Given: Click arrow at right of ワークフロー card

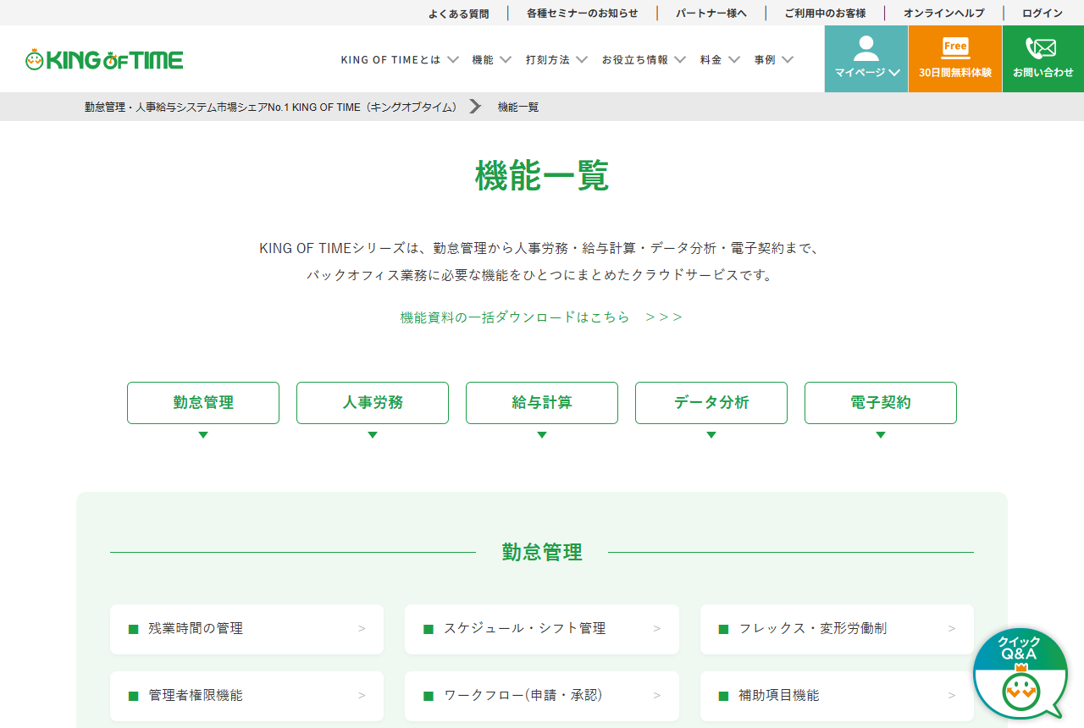Looking at the screenshot, I should point(656,696).
